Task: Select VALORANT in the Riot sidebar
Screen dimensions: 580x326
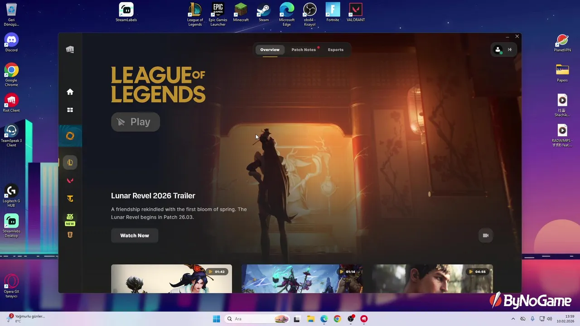Action: [x=70, y=181]
